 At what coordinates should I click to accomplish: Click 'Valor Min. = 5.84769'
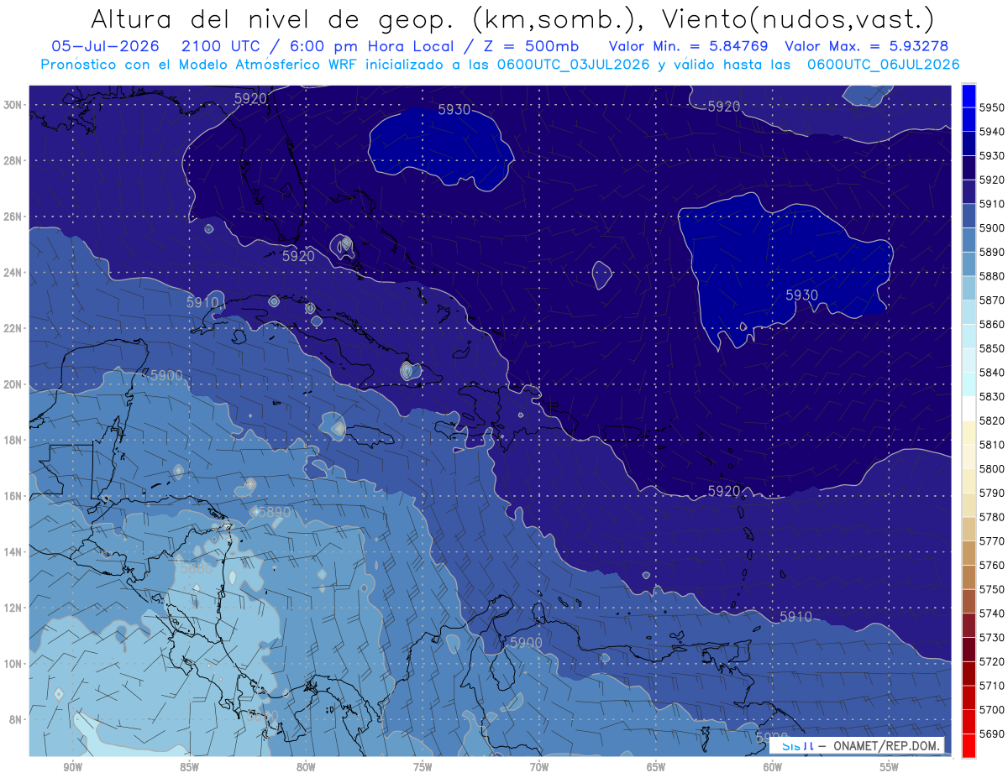(687, 45)
